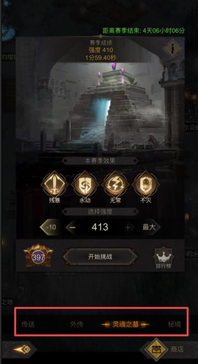198x364 pixels.
Task: Lower strength by ten with -10
Action: coord(50,227)
